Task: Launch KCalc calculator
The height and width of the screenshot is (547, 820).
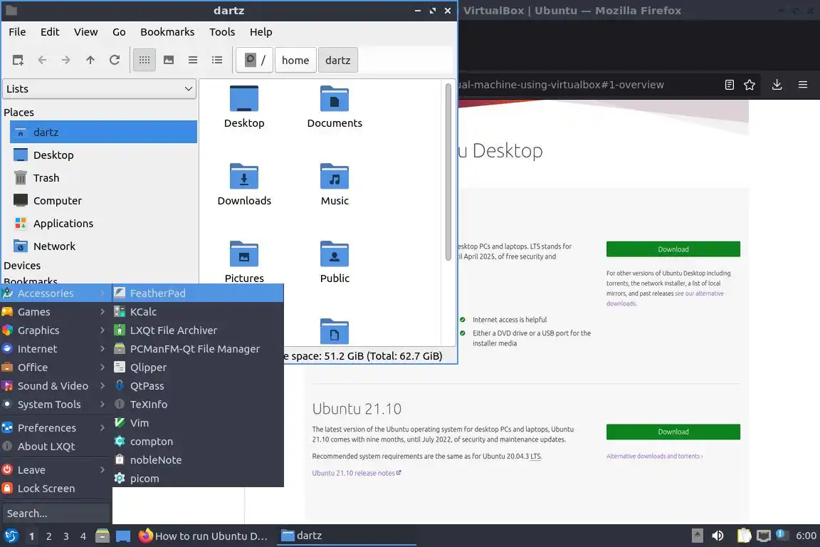Action: (198, 312)
